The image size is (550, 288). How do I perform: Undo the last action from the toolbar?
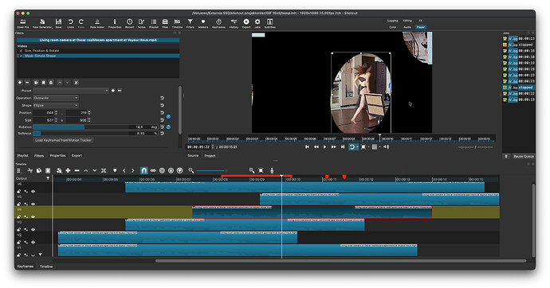[x=70, y=23]
